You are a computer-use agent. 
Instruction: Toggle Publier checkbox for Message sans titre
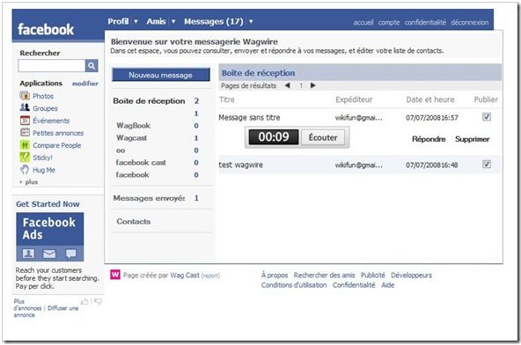click(487, 117)
